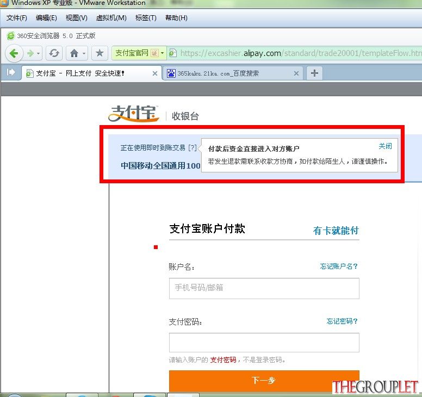This screenshot has width=422, height=397.
Task: Open the [?] help beside 即时到账交易
Action: click(x=192, y=148)
